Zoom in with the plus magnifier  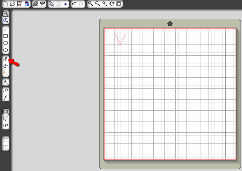pos(90,4)
